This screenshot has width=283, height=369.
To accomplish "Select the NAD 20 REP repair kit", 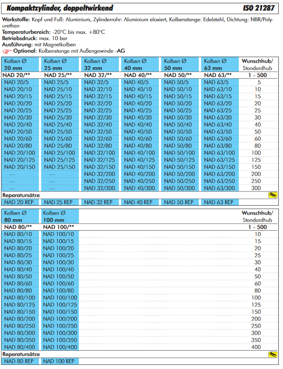I will [18, 202].
